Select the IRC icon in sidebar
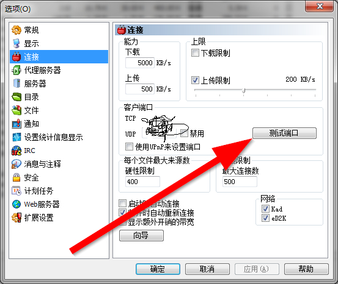Image resolution: width=338 pixels, height=284 pixels. coord(17,151)
